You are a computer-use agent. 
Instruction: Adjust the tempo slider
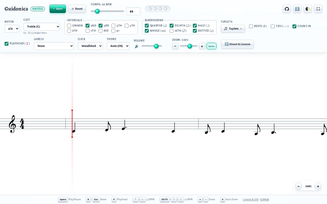click(x=107, y=11)
